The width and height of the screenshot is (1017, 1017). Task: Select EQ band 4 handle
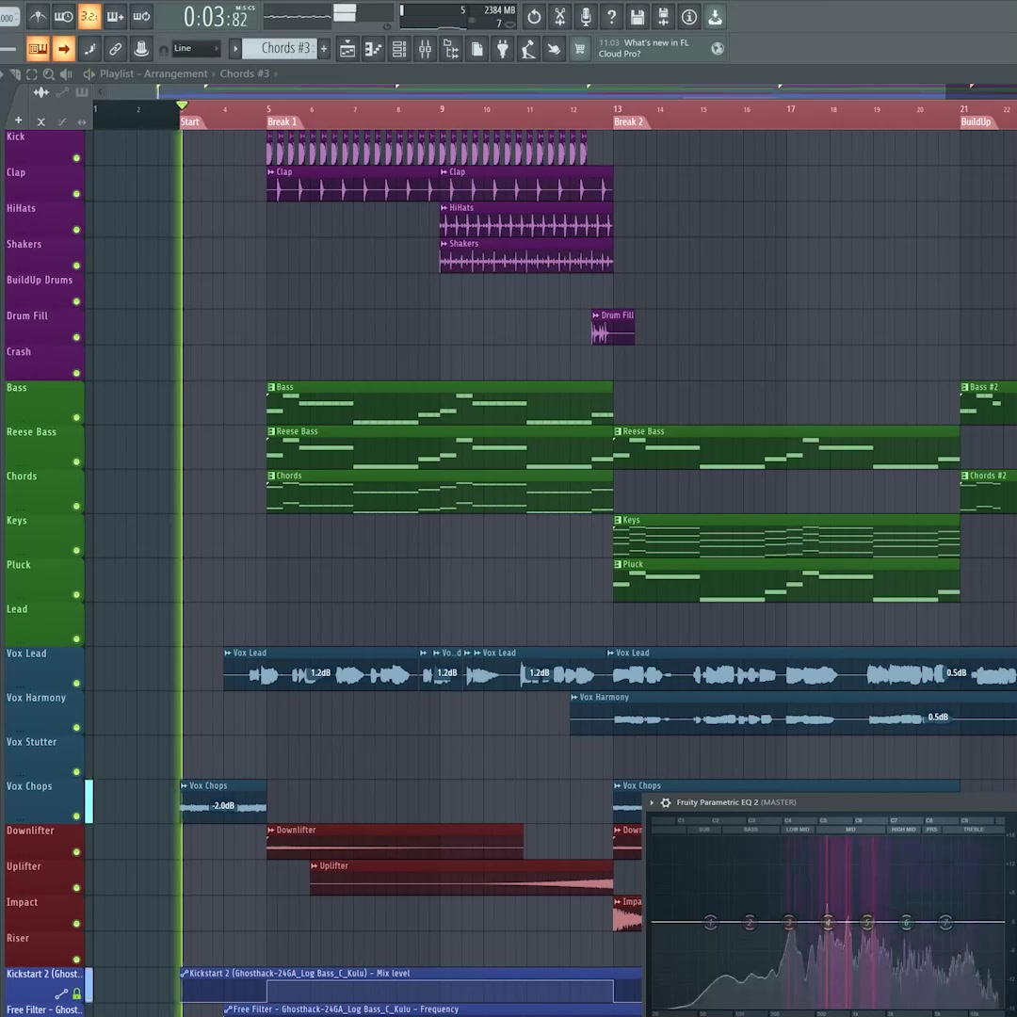829,922
